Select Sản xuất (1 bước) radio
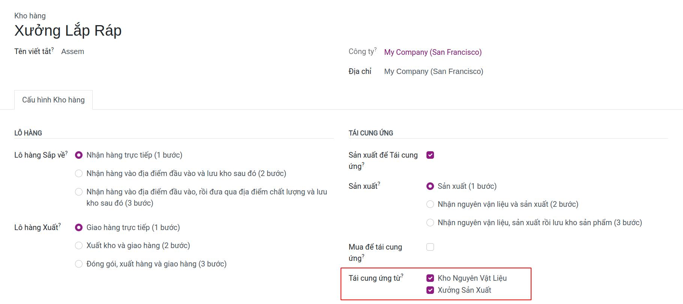Viewport: 683px width, 304px height. pos(430,186)
